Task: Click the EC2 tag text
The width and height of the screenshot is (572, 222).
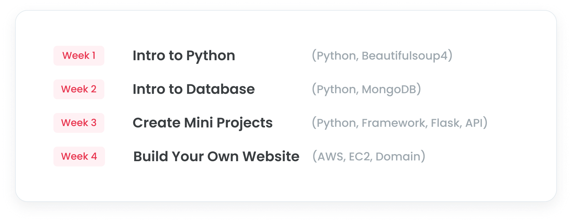Action: [x=360, y=156]
